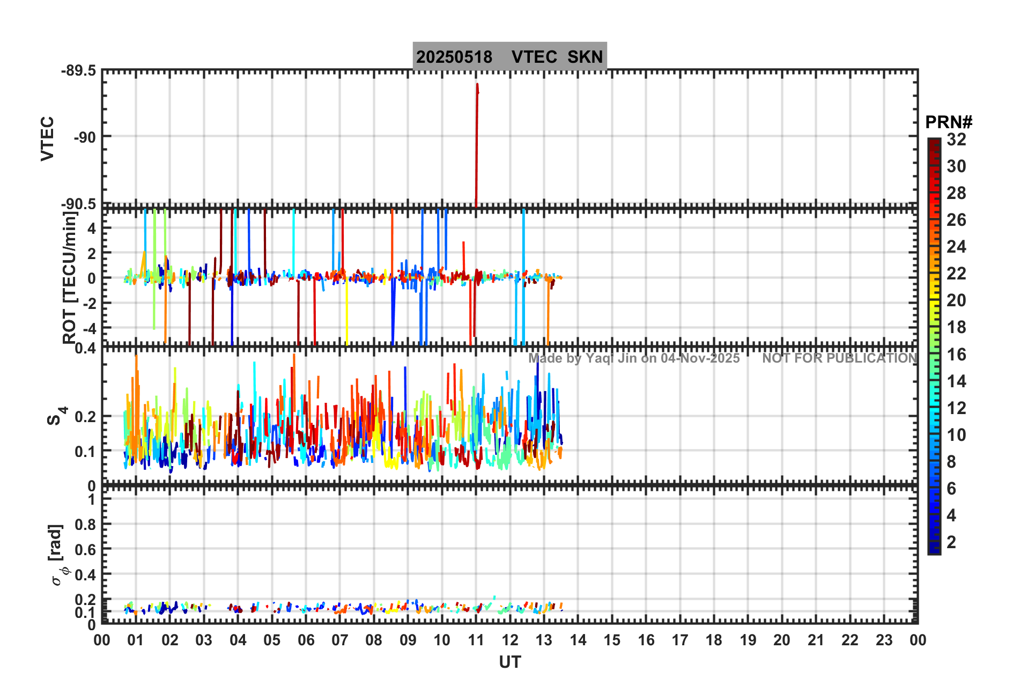Click the red VTEC spike near 11 UT
The width and height of the screenshot is (1020, 693).
tap(477, 145)
